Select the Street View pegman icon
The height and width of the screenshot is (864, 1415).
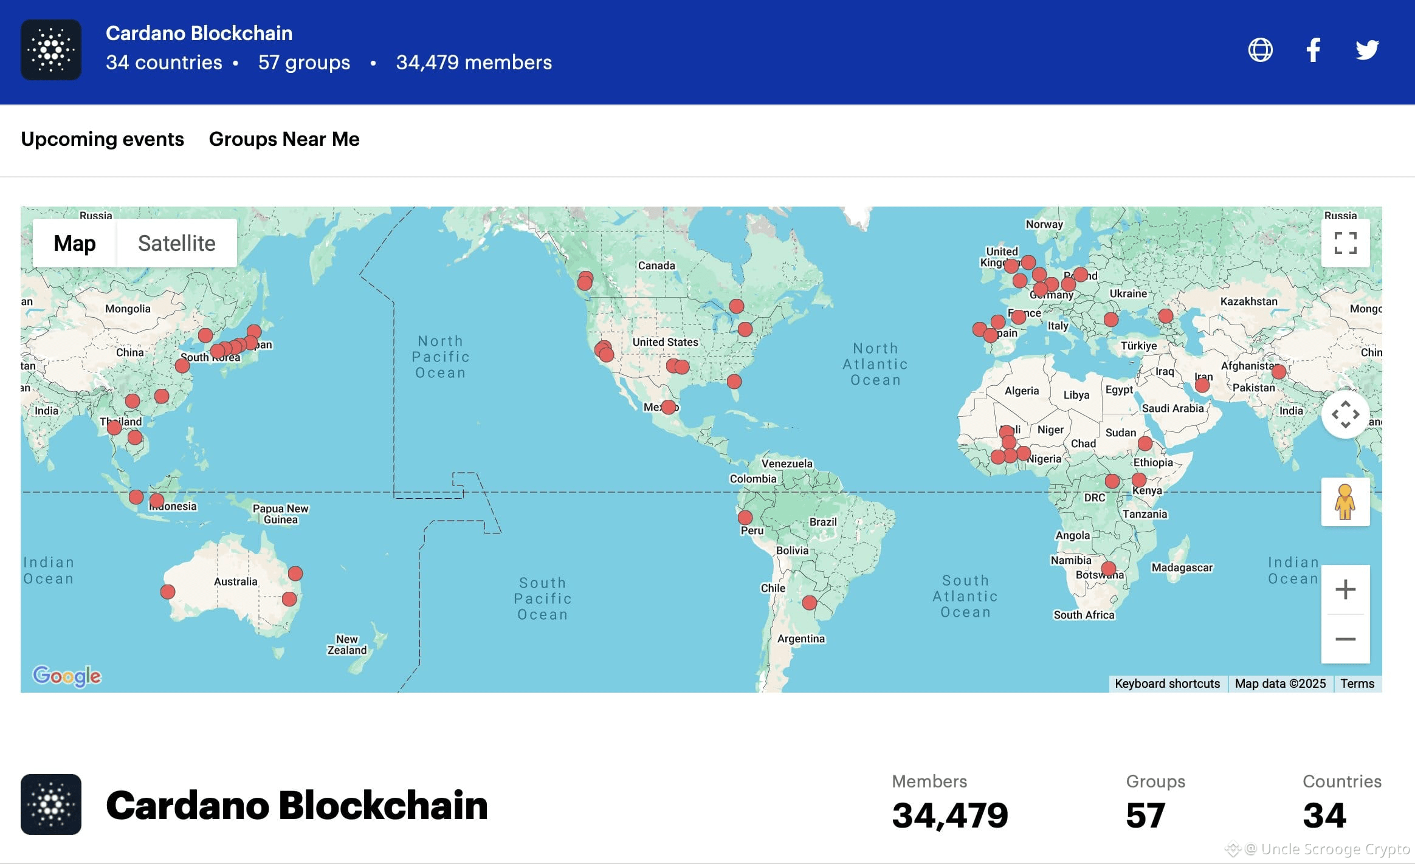pos(1344,502)
